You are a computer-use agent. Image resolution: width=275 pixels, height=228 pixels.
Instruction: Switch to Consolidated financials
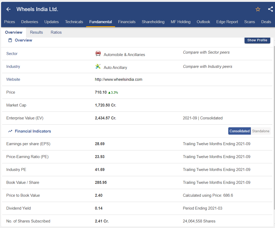point(239,131)
